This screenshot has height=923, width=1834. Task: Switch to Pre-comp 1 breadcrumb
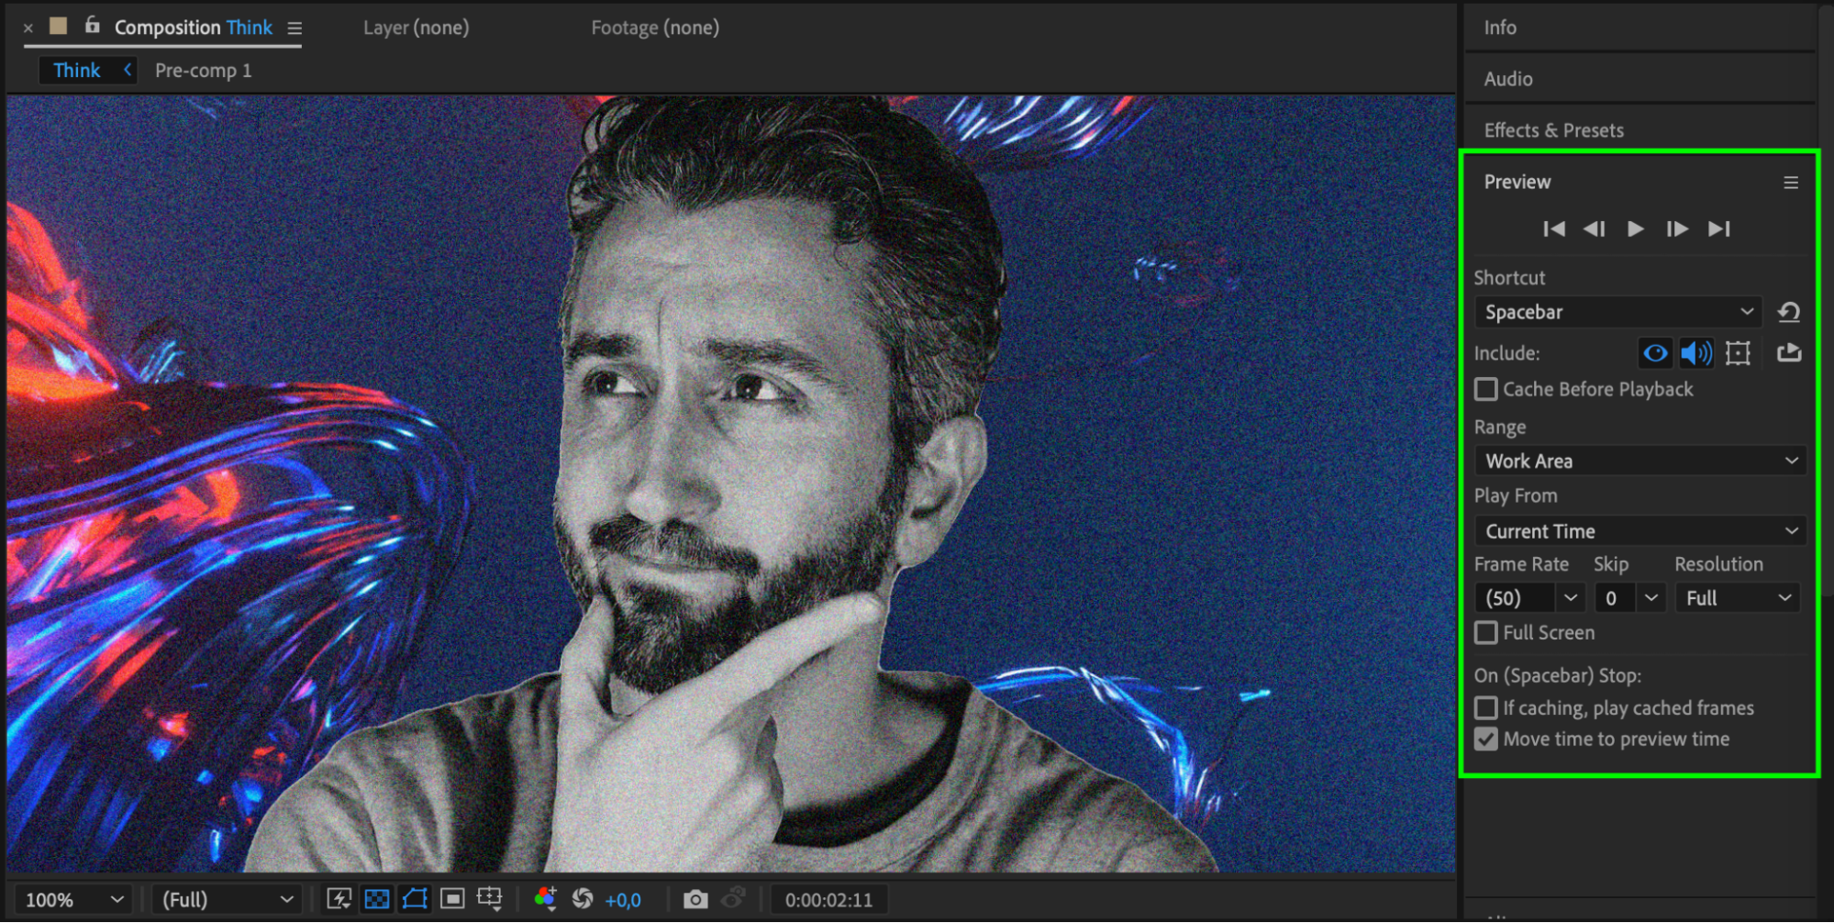[x=203, y=71]
